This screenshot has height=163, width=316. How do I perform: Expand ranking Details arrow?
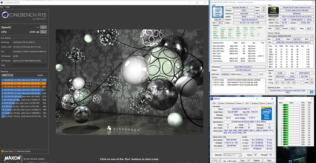(x=45, y=75)
